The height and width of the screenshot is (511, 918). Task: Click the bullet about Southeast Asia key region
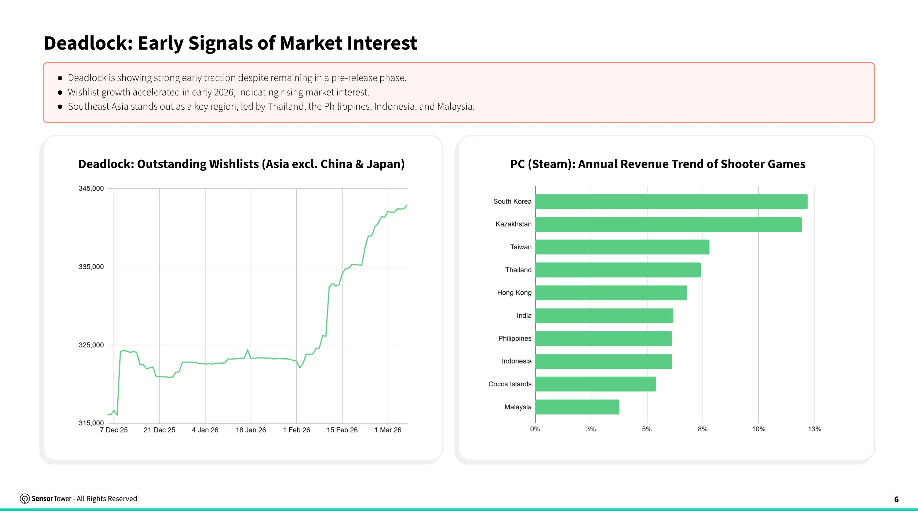point(271,106)
